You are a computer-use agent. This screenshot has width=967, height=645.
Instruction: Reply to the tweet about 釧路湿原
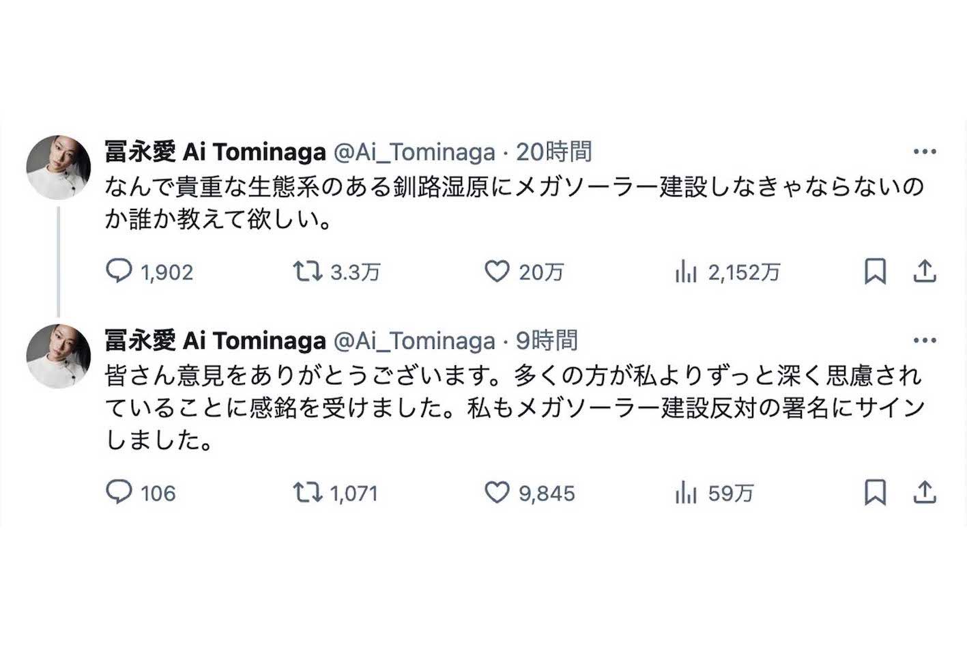coord(121,272)
